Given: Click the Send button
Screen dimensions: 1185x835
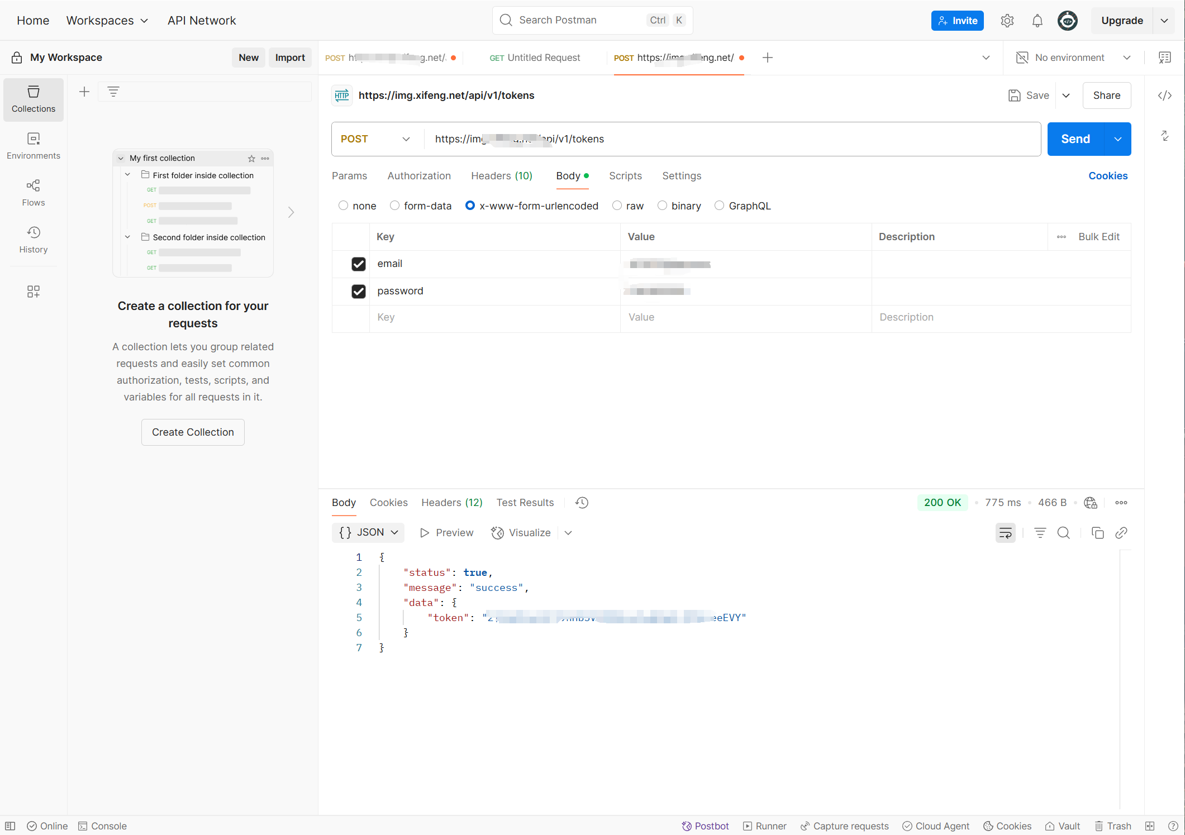Looking at the screenshot, I should 1075,139.
